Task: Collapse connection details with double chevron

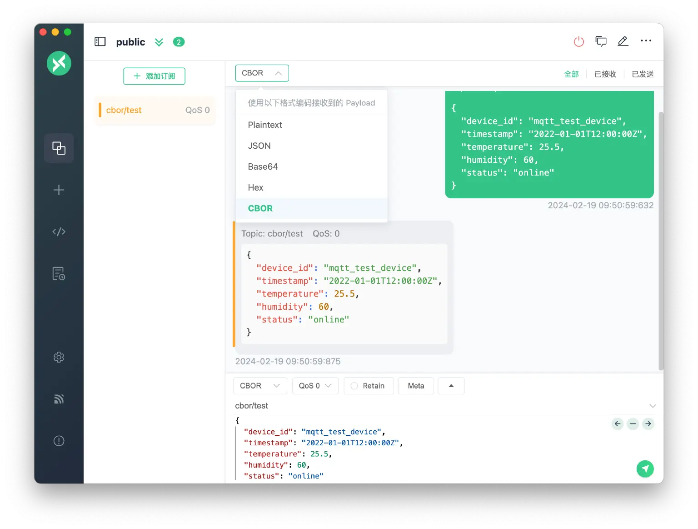Action: click(159, 42)
